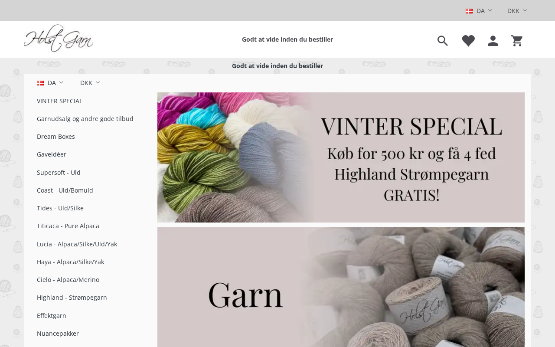View wishlist via heart icon
This screenshot has height=347, width=555.
pos(468,41)
